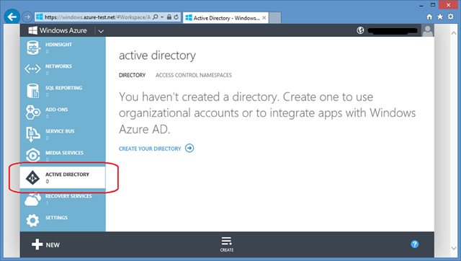Open the Settings gear in sidebar
Screen dimensions: 461x261
tap(32, 221)
